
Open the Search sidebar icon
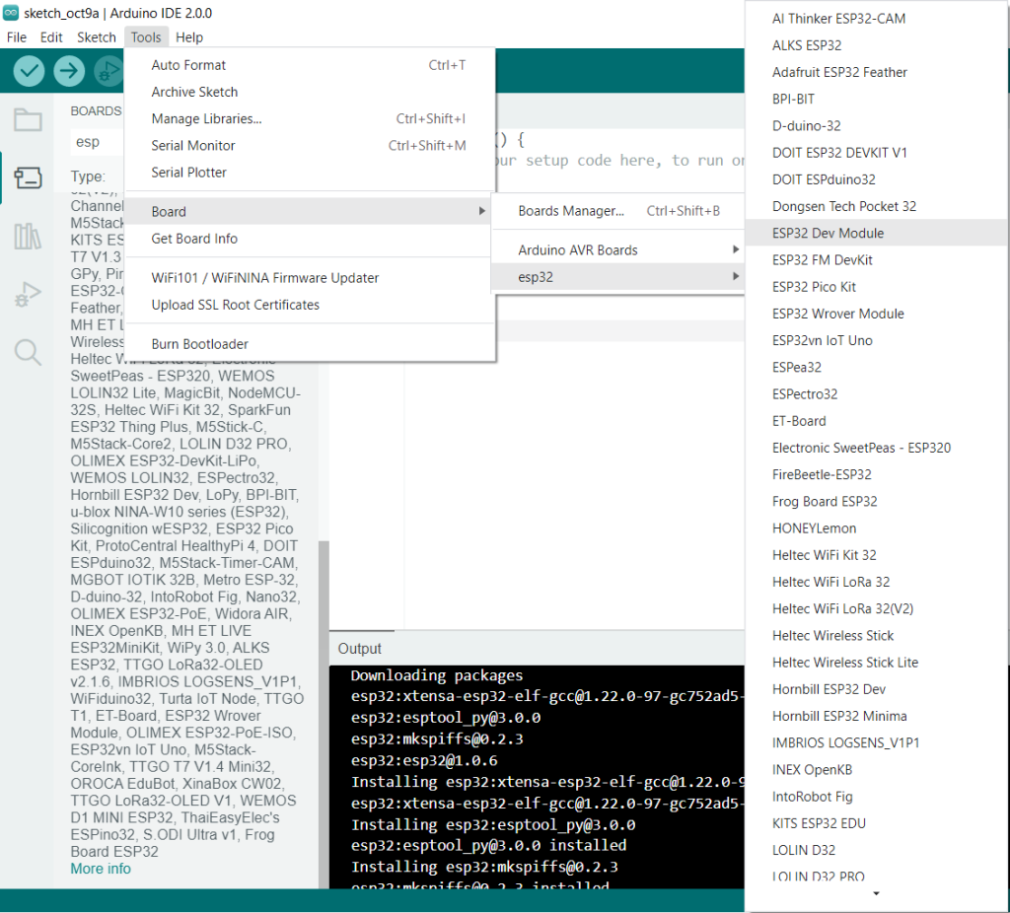28,352
